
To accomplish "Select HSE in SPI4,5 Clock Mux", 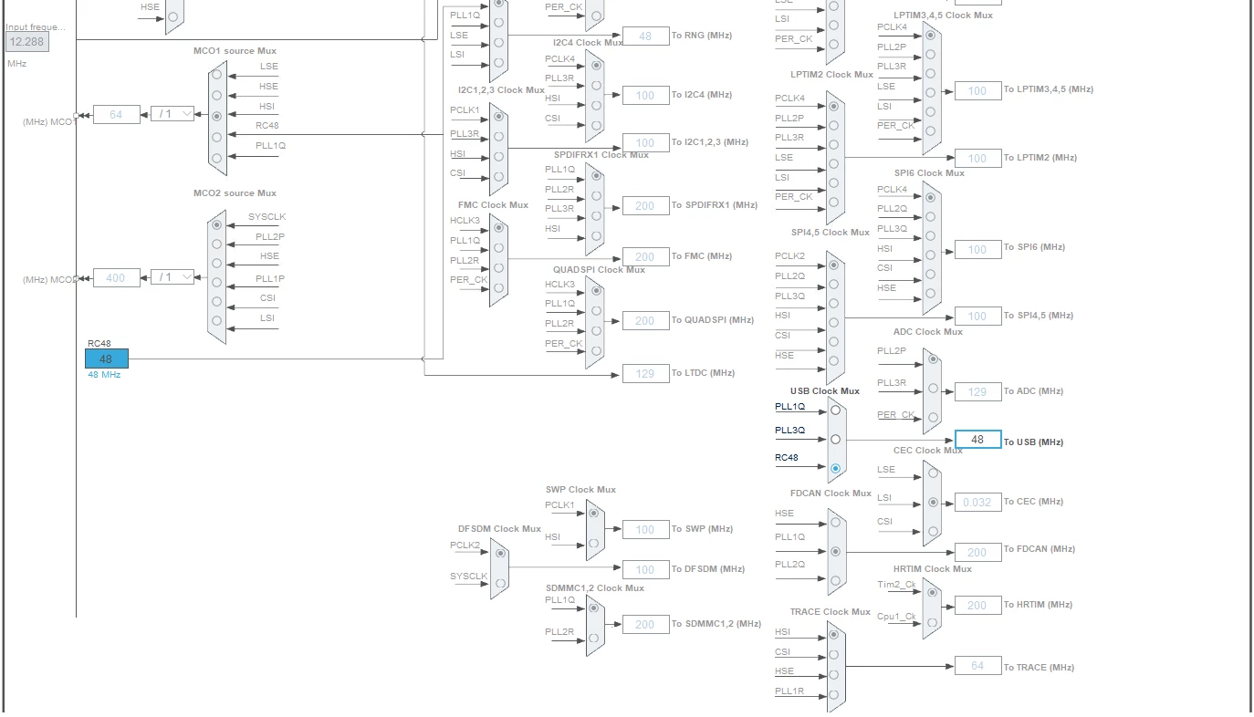I will (x=834, y=363).
